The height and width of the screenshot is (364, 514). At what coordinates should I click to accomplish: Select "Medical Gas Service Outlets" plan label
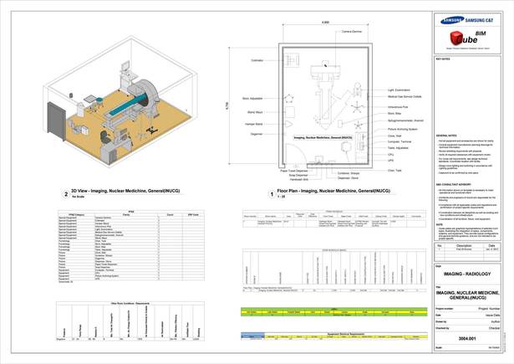tap(405, 96)
